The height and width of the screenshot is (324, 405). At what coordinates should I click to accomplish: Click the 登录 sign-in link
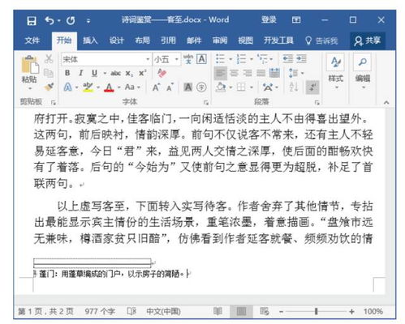pos(269,19)
